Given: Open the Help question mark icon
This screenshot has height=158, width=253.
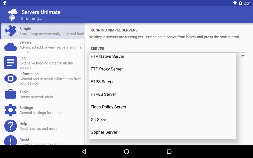Looking at the screenshot, I should point(11,126).
